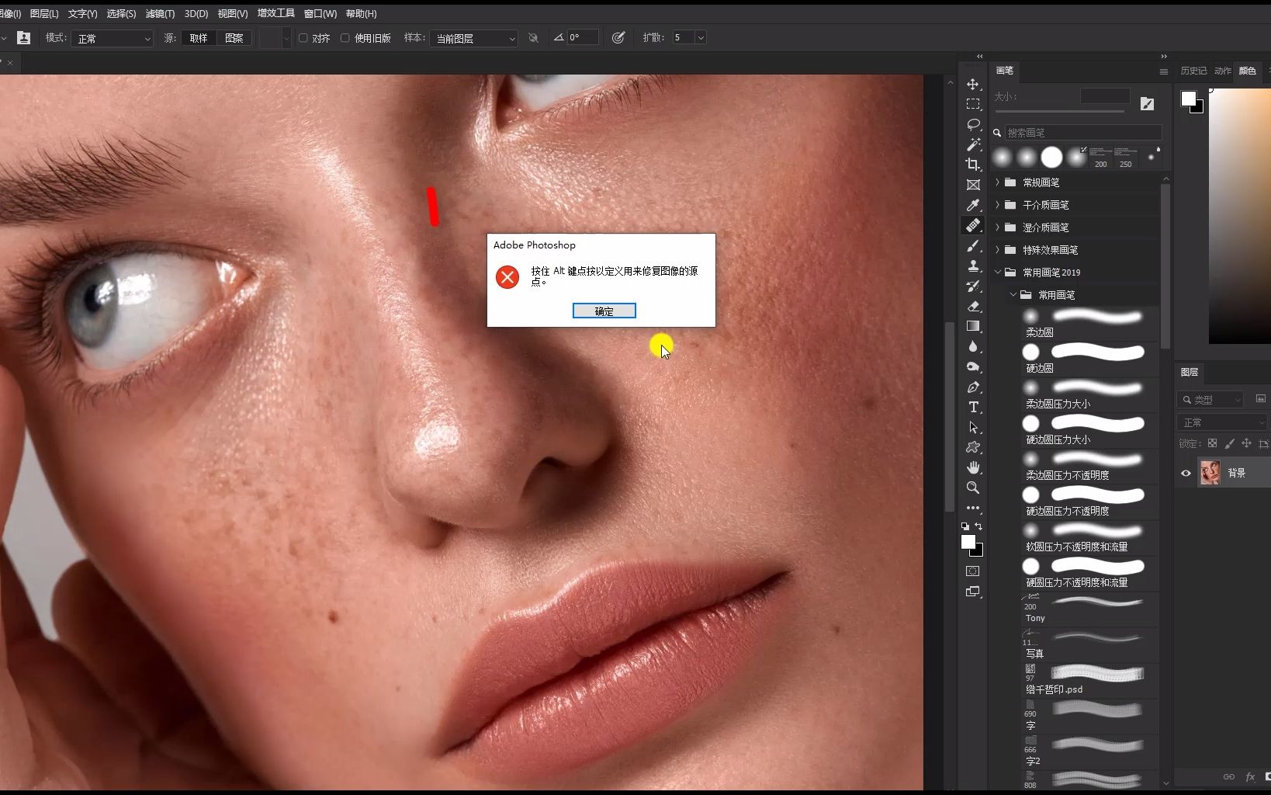Collapse the 常用画笔 subfolder
The height and width of the screenshot is (795, 1271).
(1013, 295)
